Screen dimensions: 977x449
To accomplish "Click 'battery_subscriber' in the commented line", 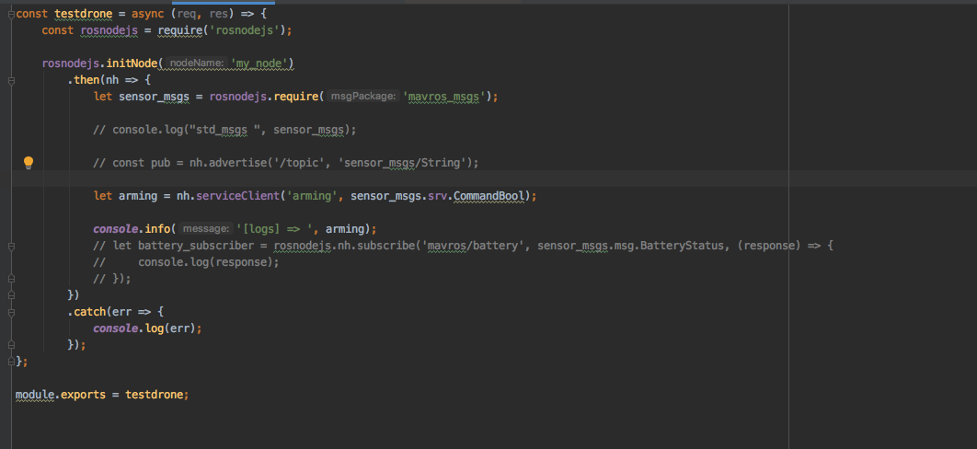I will click(x=196, y=246).
